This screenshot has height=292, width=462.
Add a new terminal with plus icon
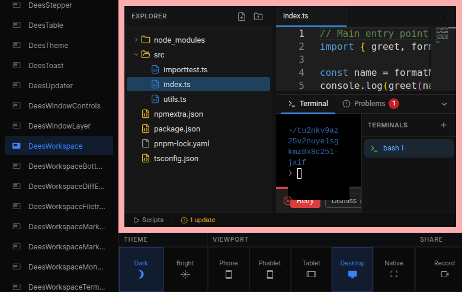pyautogui.click(x=444, y=125)
